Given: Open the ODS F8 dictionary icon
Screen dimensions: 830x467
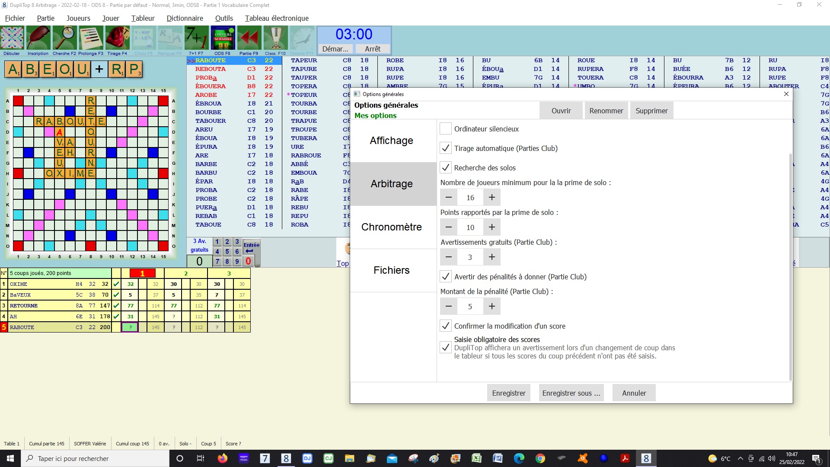Looking at the screenshot, I should (x=223, y=38).
